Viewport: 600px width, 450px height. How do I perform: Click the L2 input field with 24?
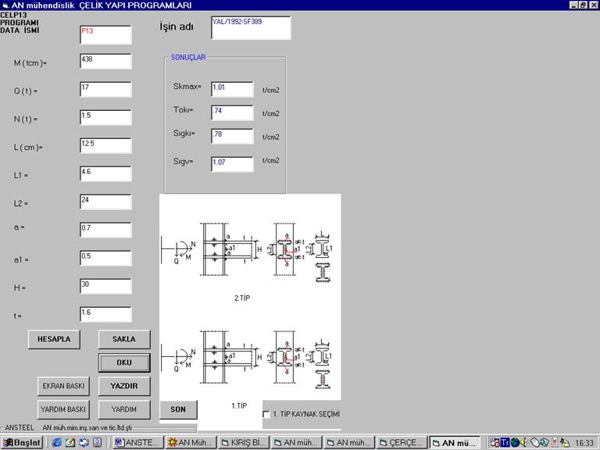pos(105,202)
